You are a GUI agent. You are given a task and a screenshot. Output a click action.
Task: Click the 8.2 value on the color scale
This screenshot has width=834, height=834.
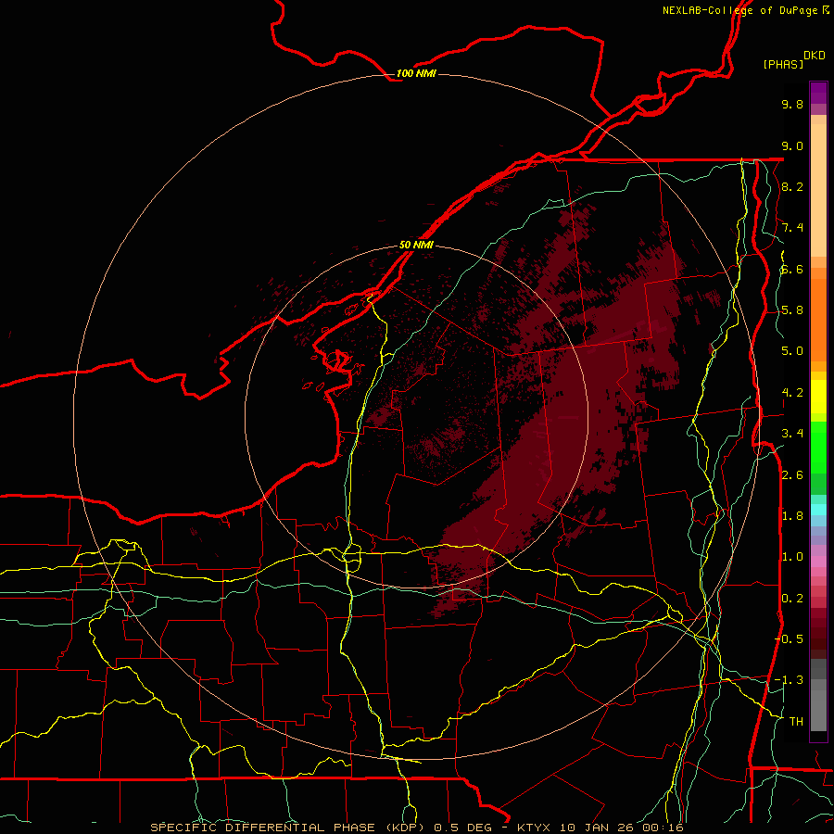pos(792,186)
